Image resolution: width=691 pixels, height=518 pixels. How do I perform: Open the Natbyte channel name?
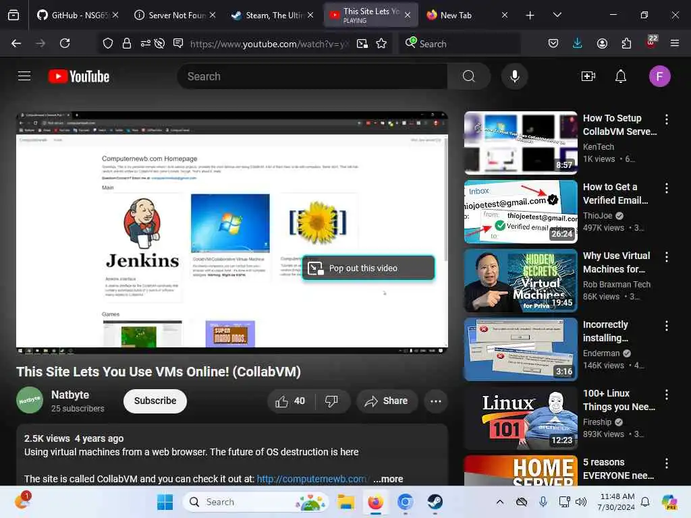(x=70, y=395)
